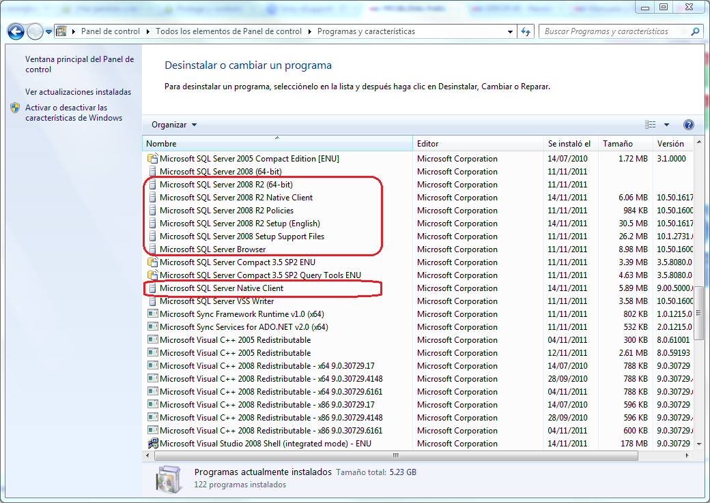The image size is (710, 503).
Task: Open Todos los elementos de Panel de control
Action: (x=229, y=31)
